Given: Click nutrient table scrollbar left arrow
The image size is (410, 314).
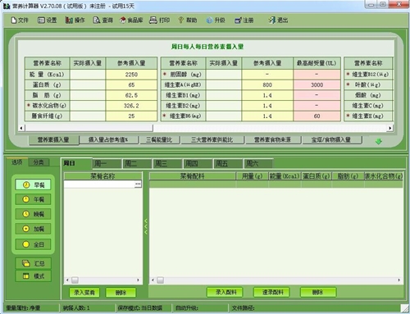Looking at the screenshot, I should (x=21, y=128).
